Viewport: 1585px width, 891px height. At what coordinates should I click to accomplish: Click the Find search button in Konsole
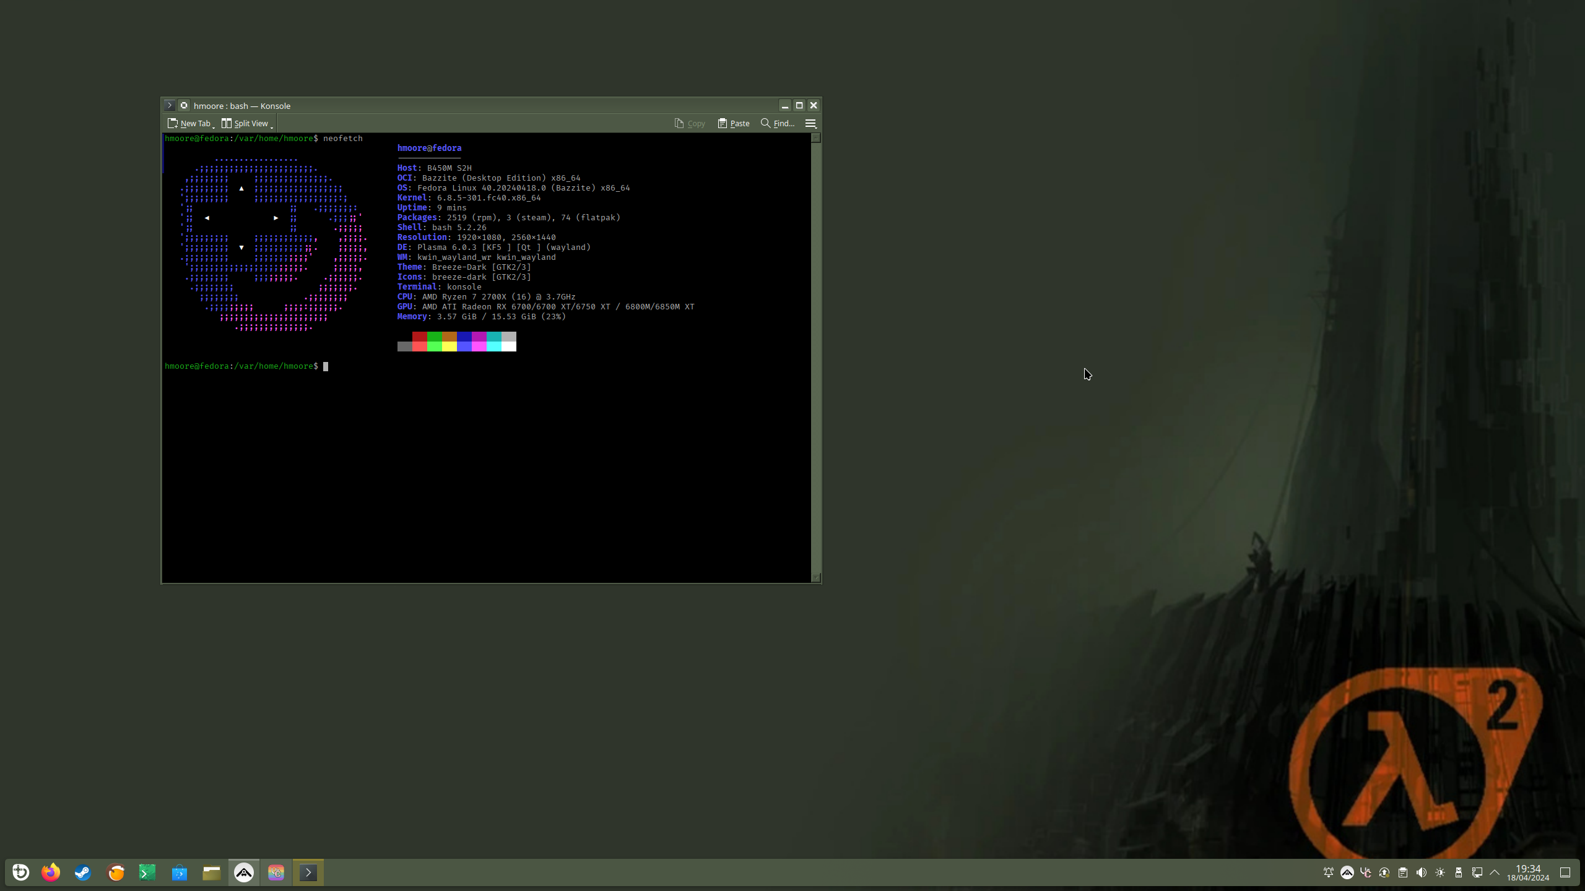(778, 123)
